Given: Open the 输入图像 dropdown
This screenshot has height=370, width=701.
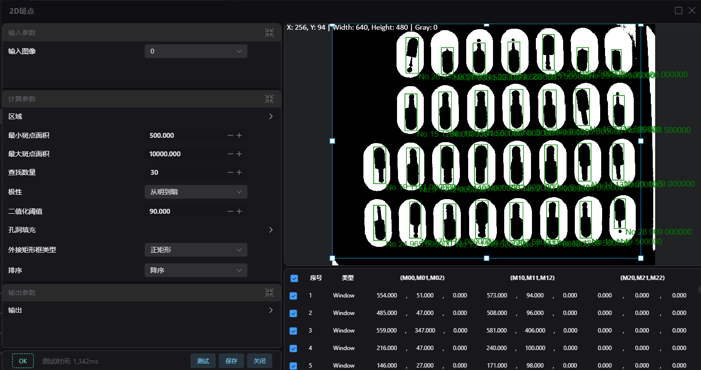Looking at the screenshot, I should [196, 51].
